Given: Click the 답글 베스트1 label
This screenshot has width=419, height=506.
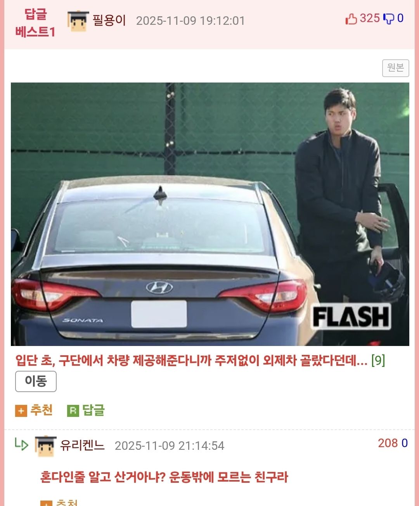Looking at the screenshot, I should click(x=35, y=23).
